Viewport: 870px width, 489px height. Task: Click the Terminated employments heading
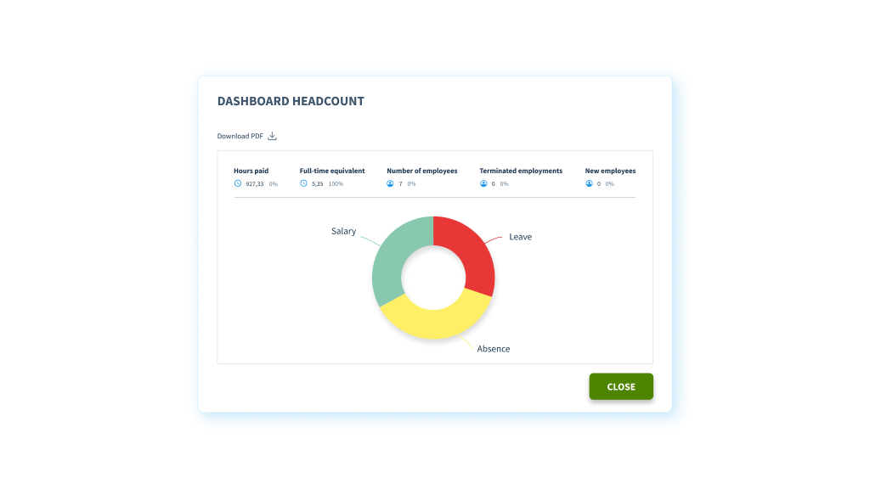(x=521, y=171)
